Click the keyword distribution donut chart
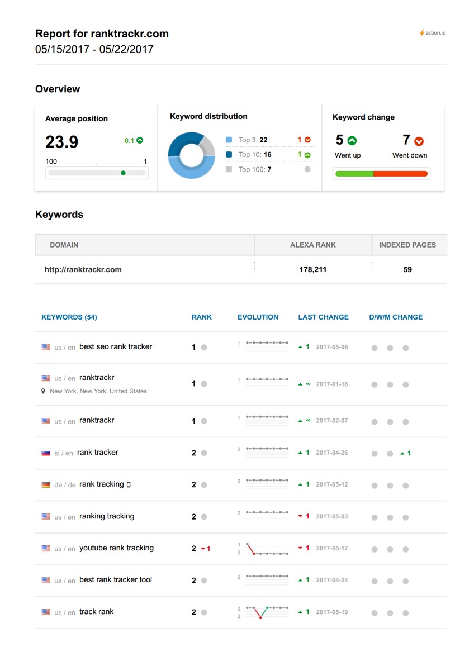This screenshot has width=474, height=647. [192, 155]
